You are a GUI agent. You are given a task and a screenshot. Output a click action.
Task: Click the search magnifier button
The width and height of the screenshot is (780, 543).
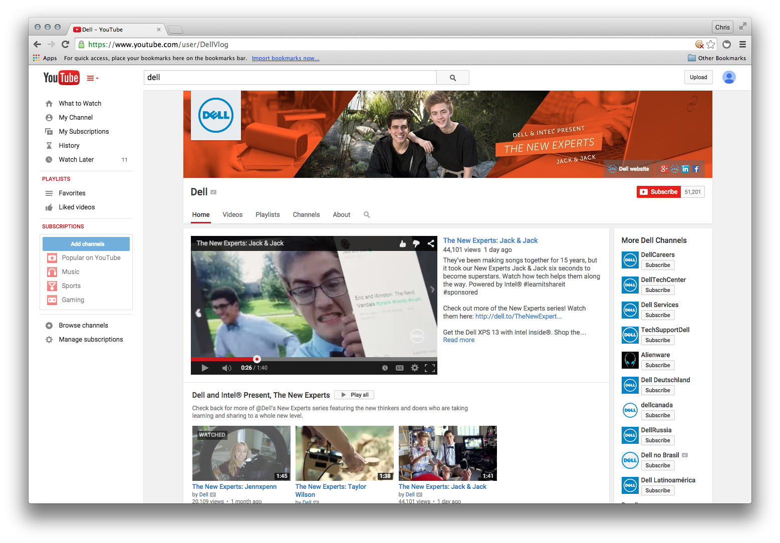coord(453,78)
